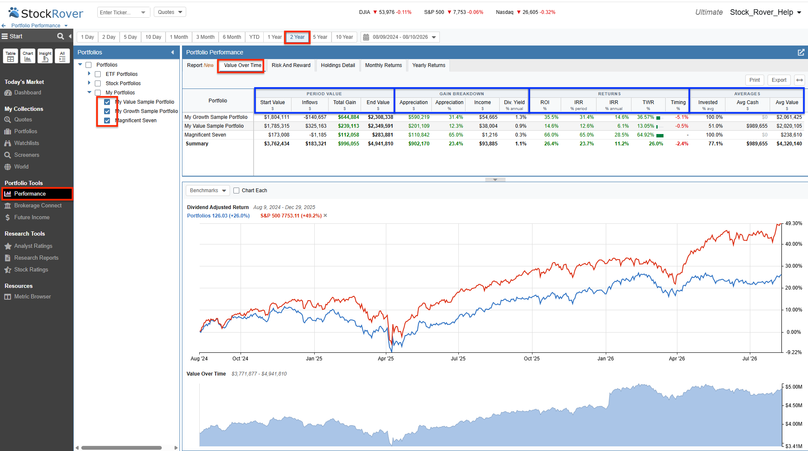Uncheck Magnificent Seven checkbox
This screenshot has width=808, height=451.
click(107, 121)
